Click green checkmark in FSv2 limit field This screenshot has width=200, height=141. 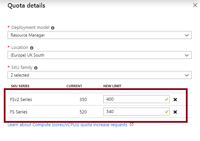click(x=167, y=99)
